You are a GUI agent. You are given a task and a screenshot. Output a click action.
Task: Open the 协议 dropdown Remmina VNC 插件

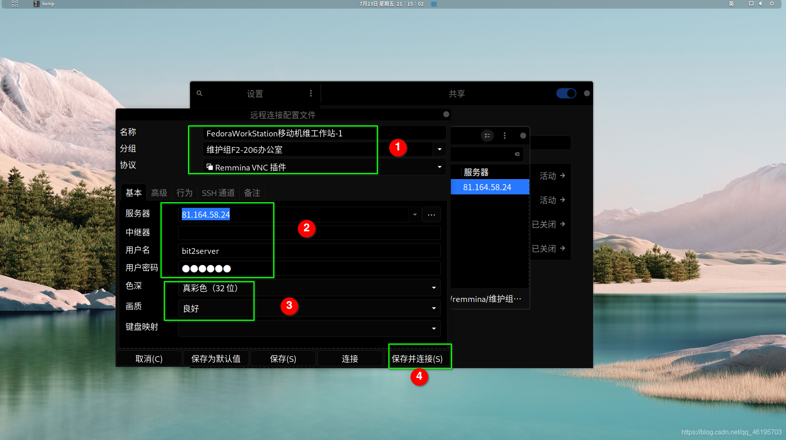click(x=324, y=167)
